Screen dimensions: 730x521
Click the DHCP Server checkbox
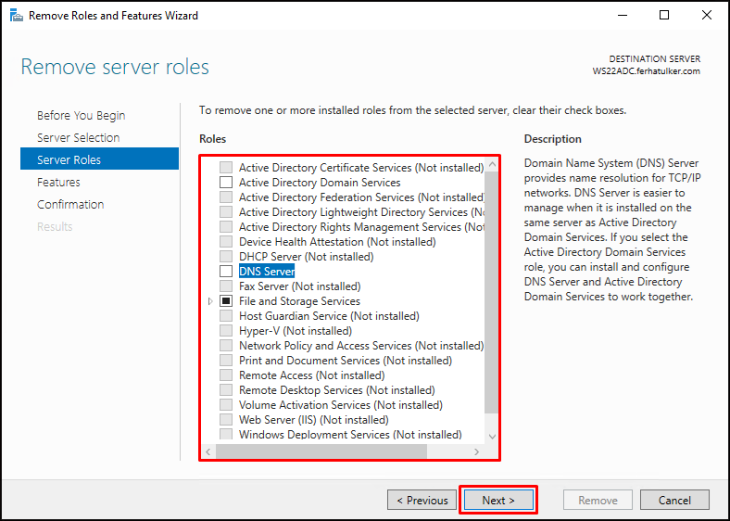(x=226, y=256)
